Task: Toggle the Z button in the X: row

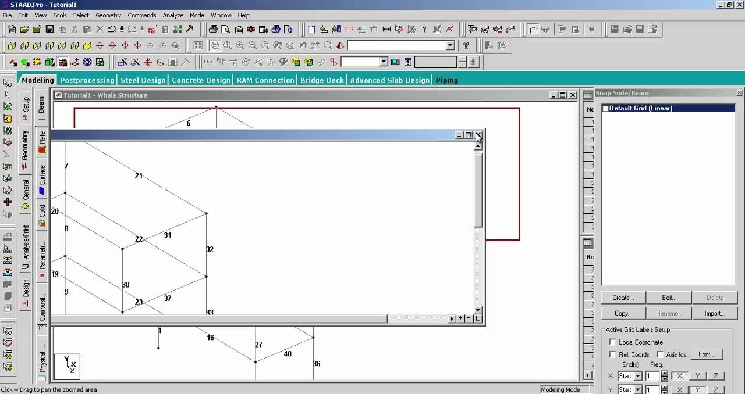Action: pos(715,376)
